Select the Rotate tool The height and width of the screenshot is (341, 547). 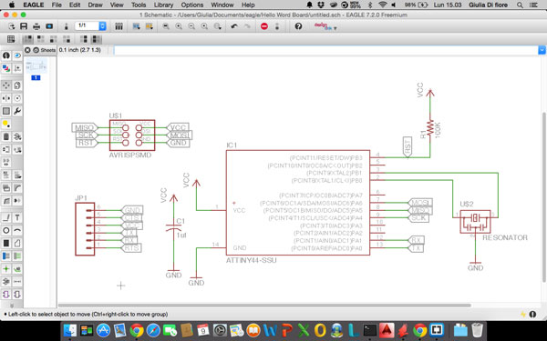tap(17, 98)
